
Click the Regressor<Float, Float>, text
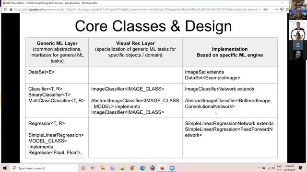55,152
